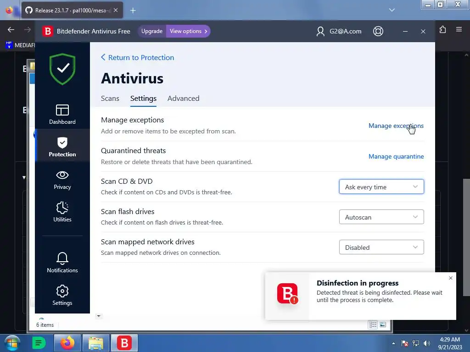The image size is (470, 352).
Task: Open the Firefox extensions puzzle icon
Action: [443, 30]
